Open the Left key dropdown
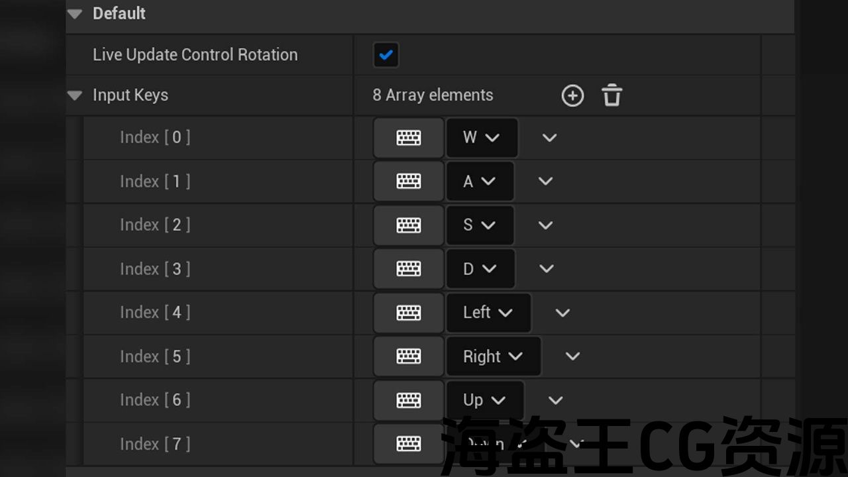Image resolution: width=848 pixels, height=477 pixels. (488, 313)
